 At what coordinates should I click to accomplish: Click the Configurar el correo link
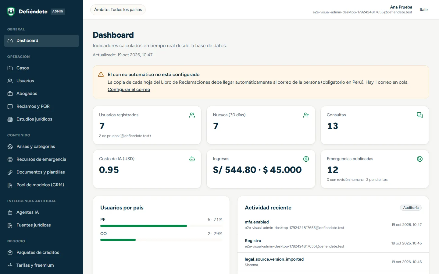click(129, 90)
